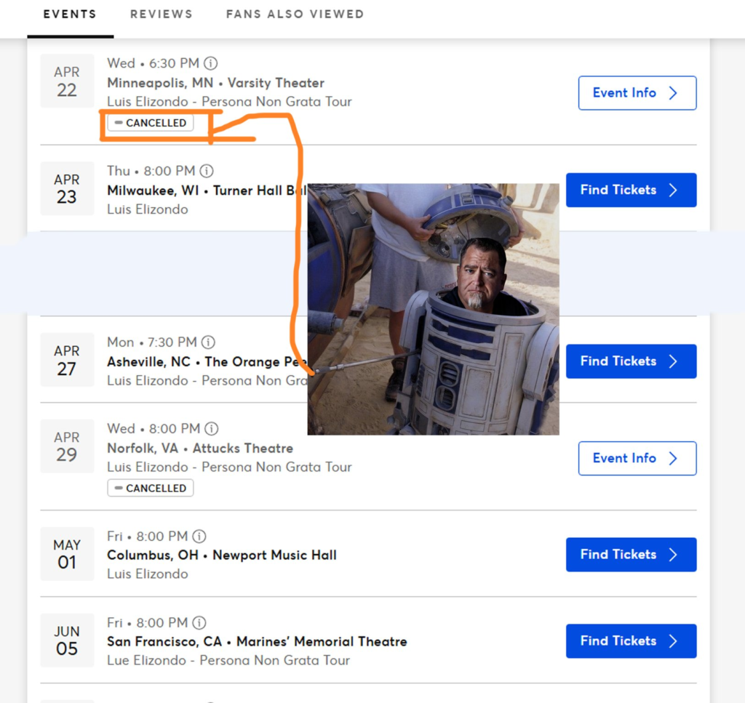Click Find Tickets for Milwaukee show
This screenshot has height=703, width=745.
(630, 190)
